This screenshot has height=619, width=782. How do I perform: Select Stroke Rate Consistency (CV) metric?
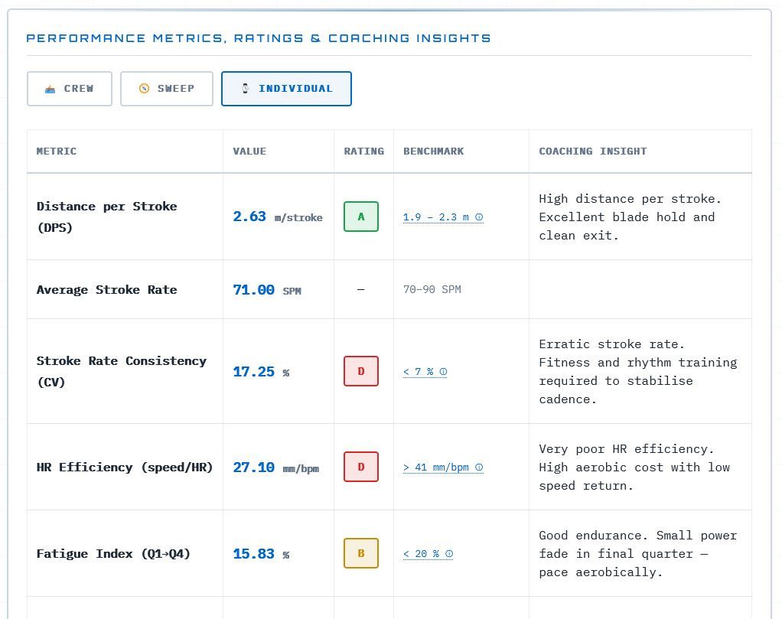tap(121, 372)
